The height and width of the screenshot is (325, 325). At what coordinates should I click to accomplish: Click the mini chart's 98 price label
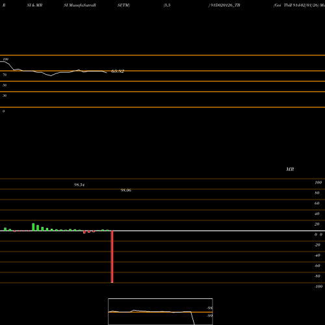[x=209, y=308]
